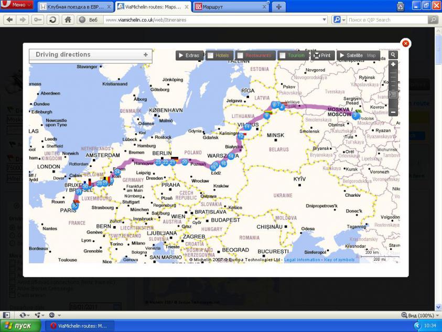Image resolution: width=442 pixels, height=332 pixels.
Task: Click the map magnifier search icon
Action: 393,55
